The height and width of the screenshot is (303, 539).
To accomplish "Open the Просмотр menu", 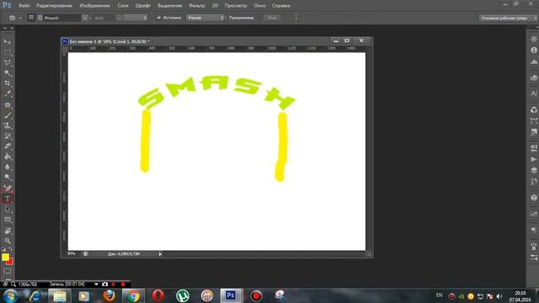I will pyautogui.click(x=236, y=6).
